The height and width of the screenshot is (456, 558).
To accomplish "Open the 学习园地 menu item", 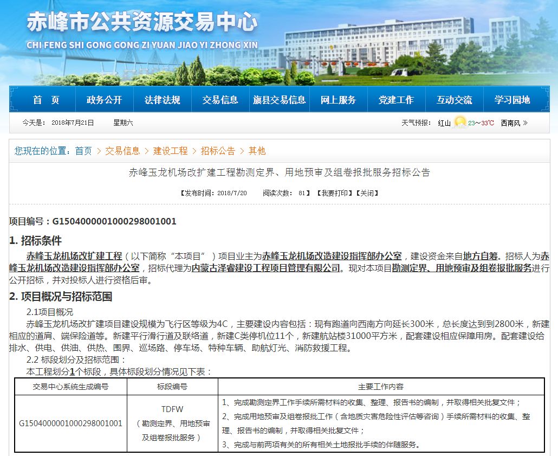I will tap(512, 100).
